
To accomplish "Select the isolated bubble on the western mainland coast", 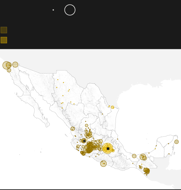I will (x=73, y=129).
